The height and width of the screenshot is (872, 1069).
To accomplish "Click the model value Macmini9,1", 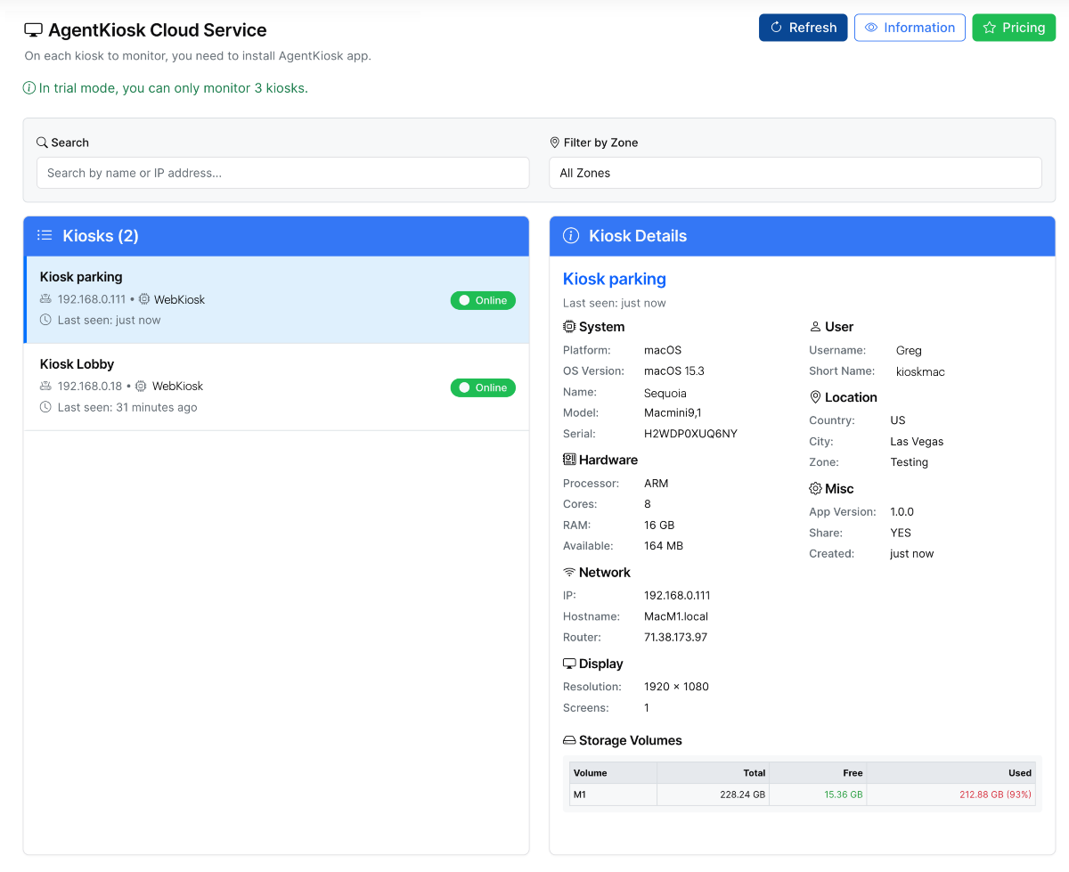I will click(x=673, y=412).
